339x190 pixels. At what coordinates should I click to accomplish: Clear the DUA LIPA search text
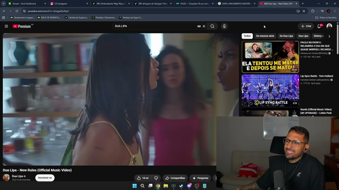(x=204, y=26)
